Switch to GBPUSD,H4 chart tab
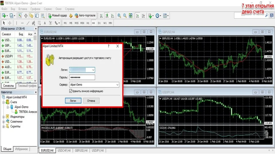The width and height of the screenshot is (275, 154). pyautogui.click(x=81, y=150)
